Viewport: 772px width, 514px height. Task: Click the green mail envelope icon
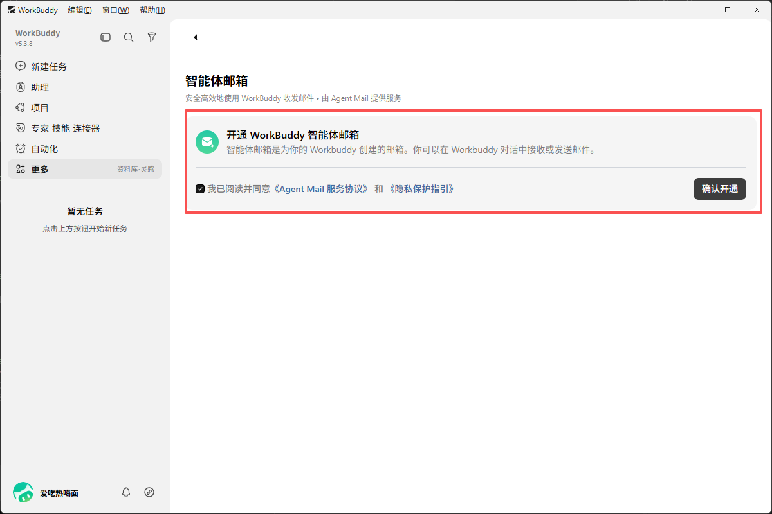207,142
